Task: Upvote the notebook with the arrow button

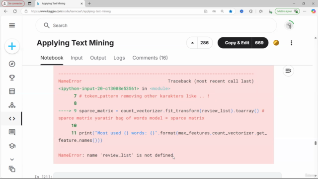Action: [192, 43]
